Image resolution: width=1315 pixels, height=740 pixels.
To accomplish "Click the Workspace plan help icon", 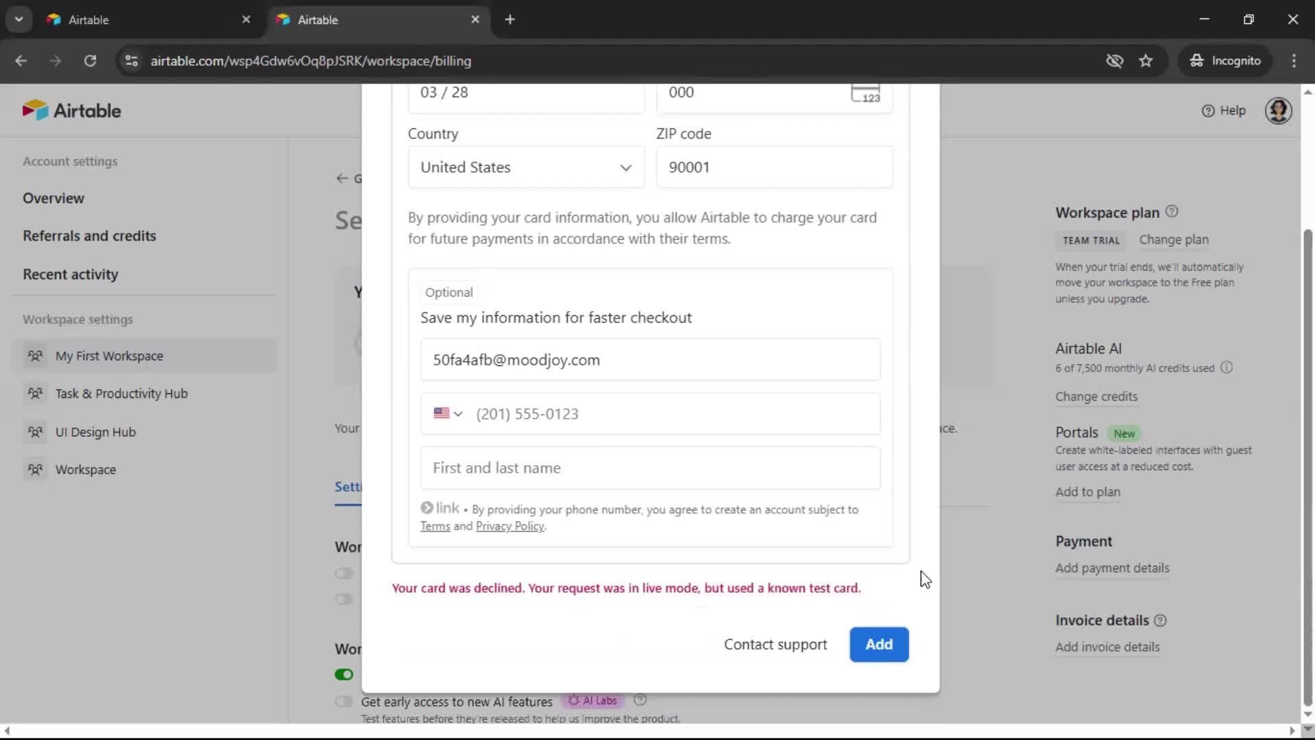I will click(x=1172, y=212).
